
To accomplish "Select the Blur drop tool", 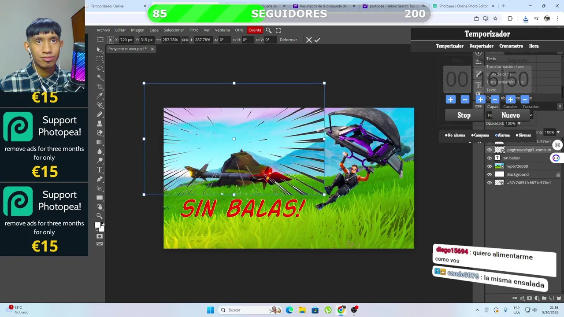I will point(100,151).
